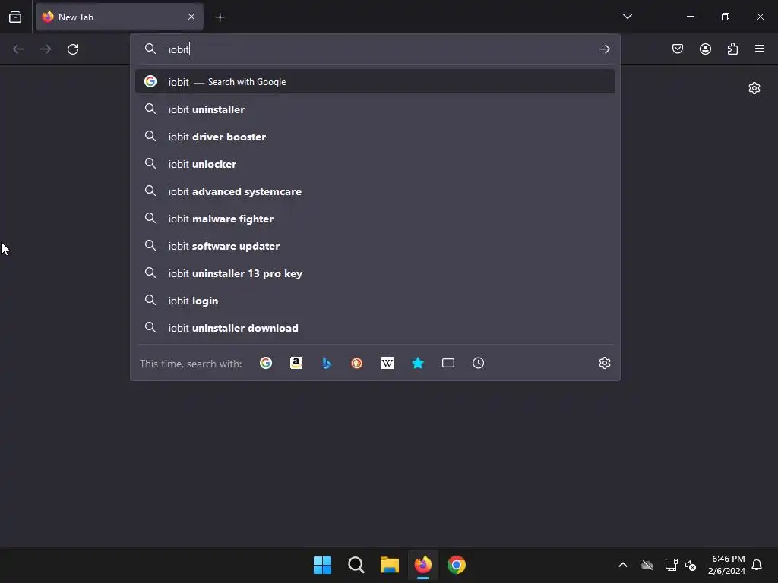Screen dimensions: 778x583
Task: Choose suggestion iobit login
Action: click(375, 300)
